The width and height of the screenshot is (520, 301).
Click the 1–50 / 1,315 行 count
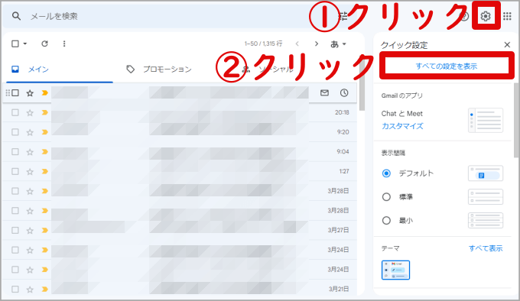[263, 44]
